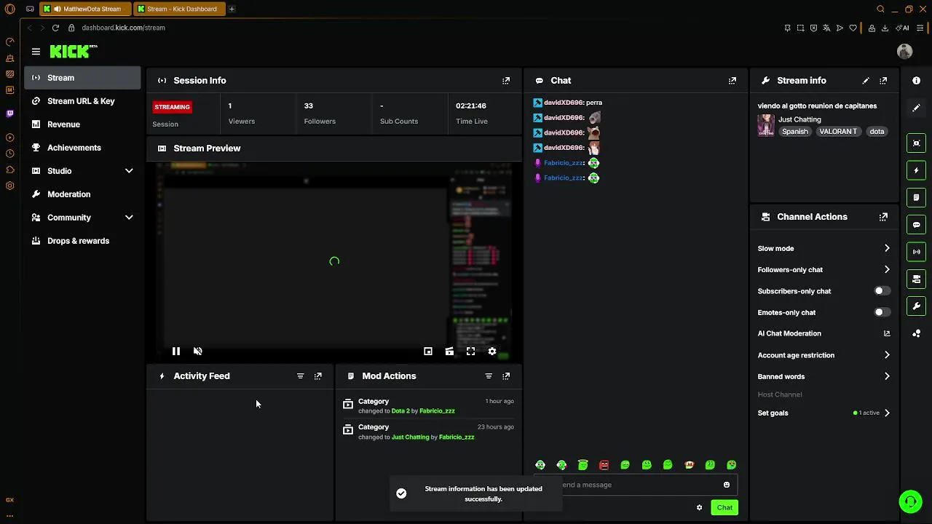
Task: Click the Spanish language tag
Action: point(795,132)
